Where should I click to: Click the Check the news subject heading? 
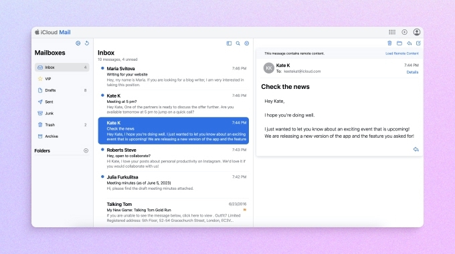pos(285,87)
